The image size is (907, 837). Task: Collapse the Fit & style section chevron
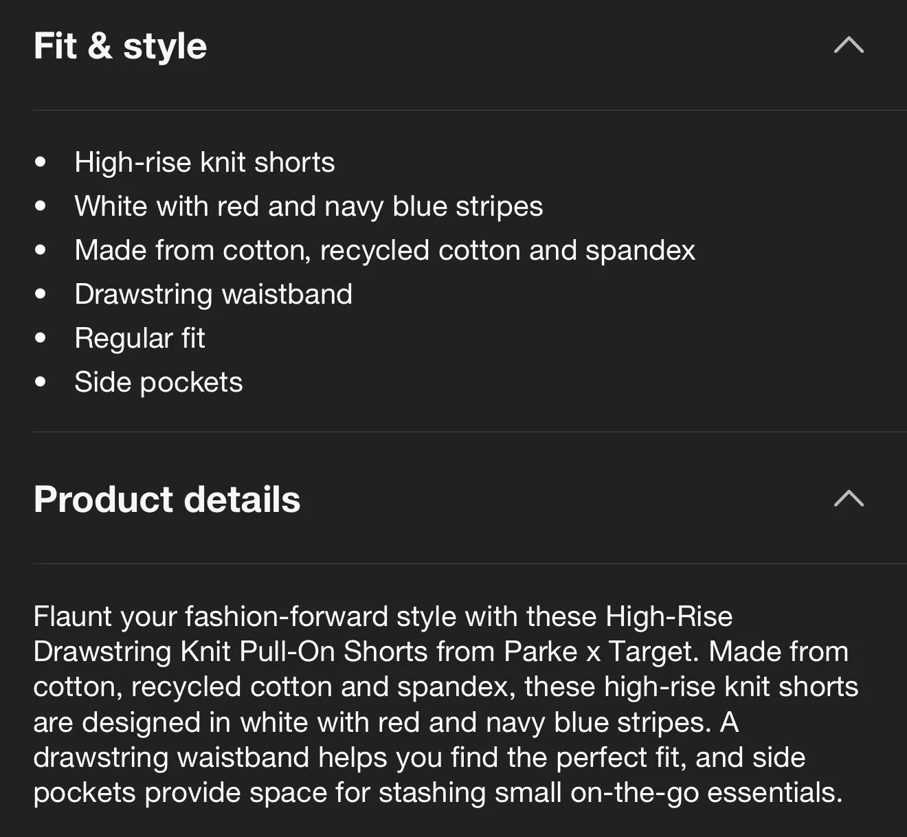point(849,45)
